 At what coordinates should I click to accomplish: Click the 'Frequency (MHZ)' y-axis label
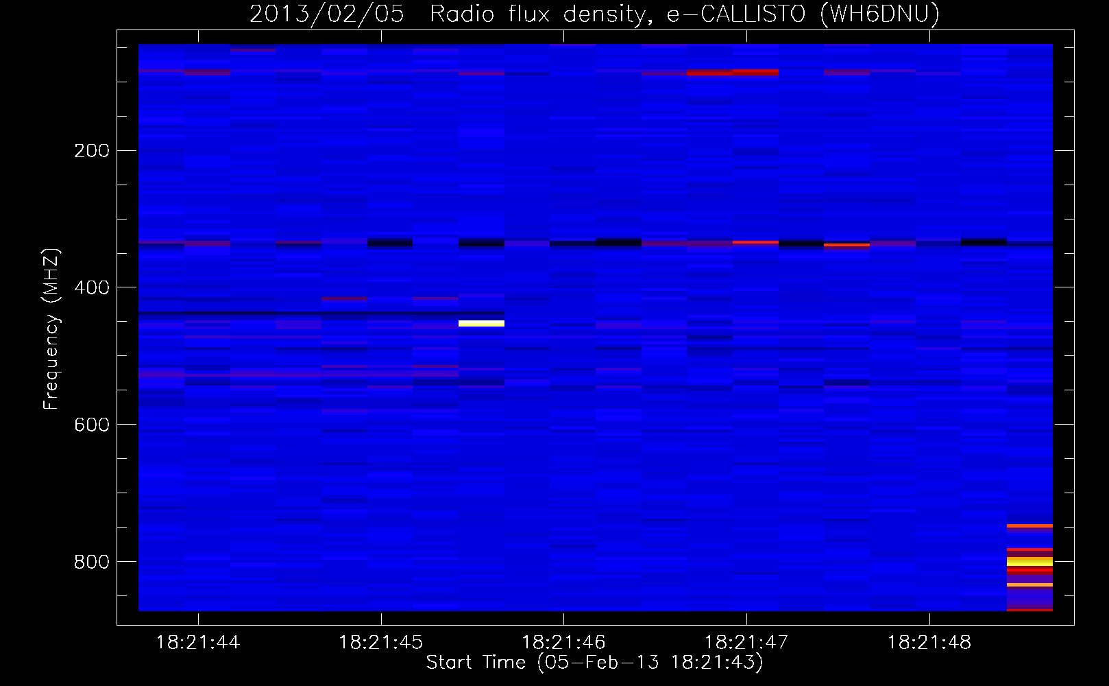click(x=51, y=329)
